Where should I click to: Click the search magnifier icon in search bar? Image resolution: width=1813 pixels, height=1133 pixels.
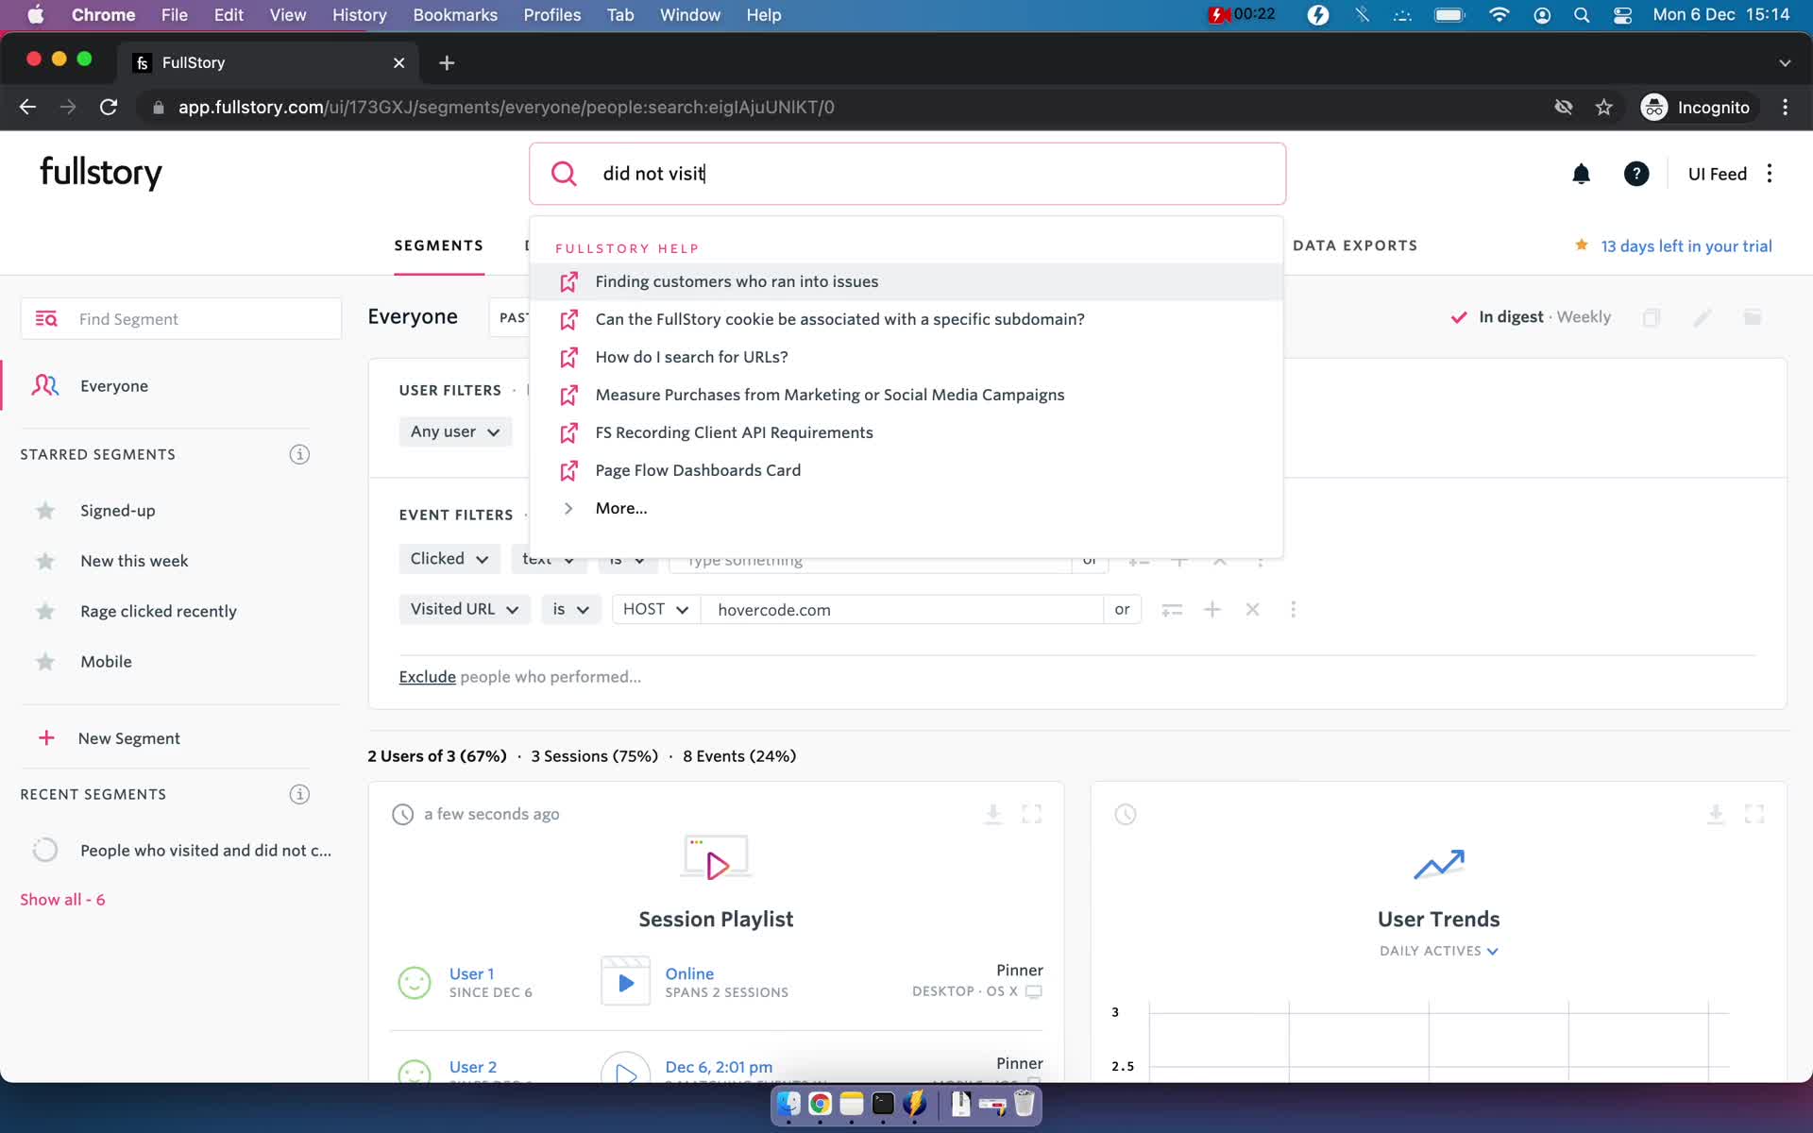point(564,174)
